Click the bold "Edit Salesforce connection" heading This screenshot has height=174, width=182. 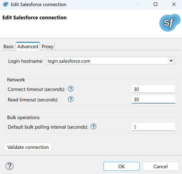click(35, 18)
